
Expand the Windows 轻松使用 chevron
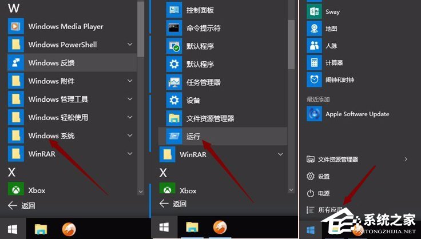(130, 117)
